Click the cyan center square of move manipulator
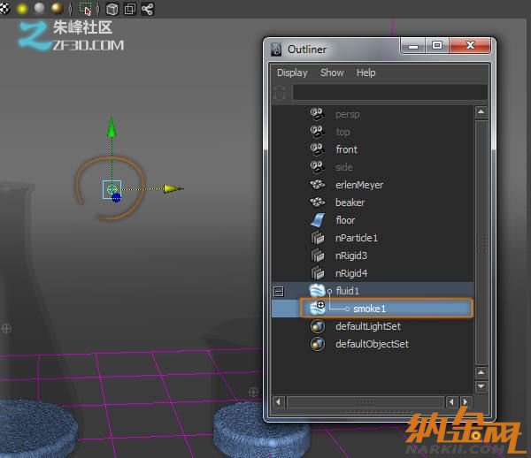 click(x=112, y=189)
